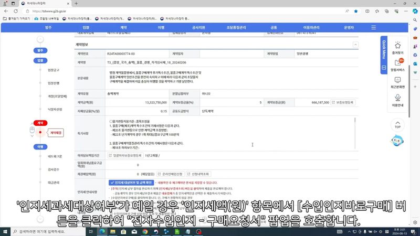Select 계약체결 step in left tree
Screen dimensions: 420x236
click(56, 133)
